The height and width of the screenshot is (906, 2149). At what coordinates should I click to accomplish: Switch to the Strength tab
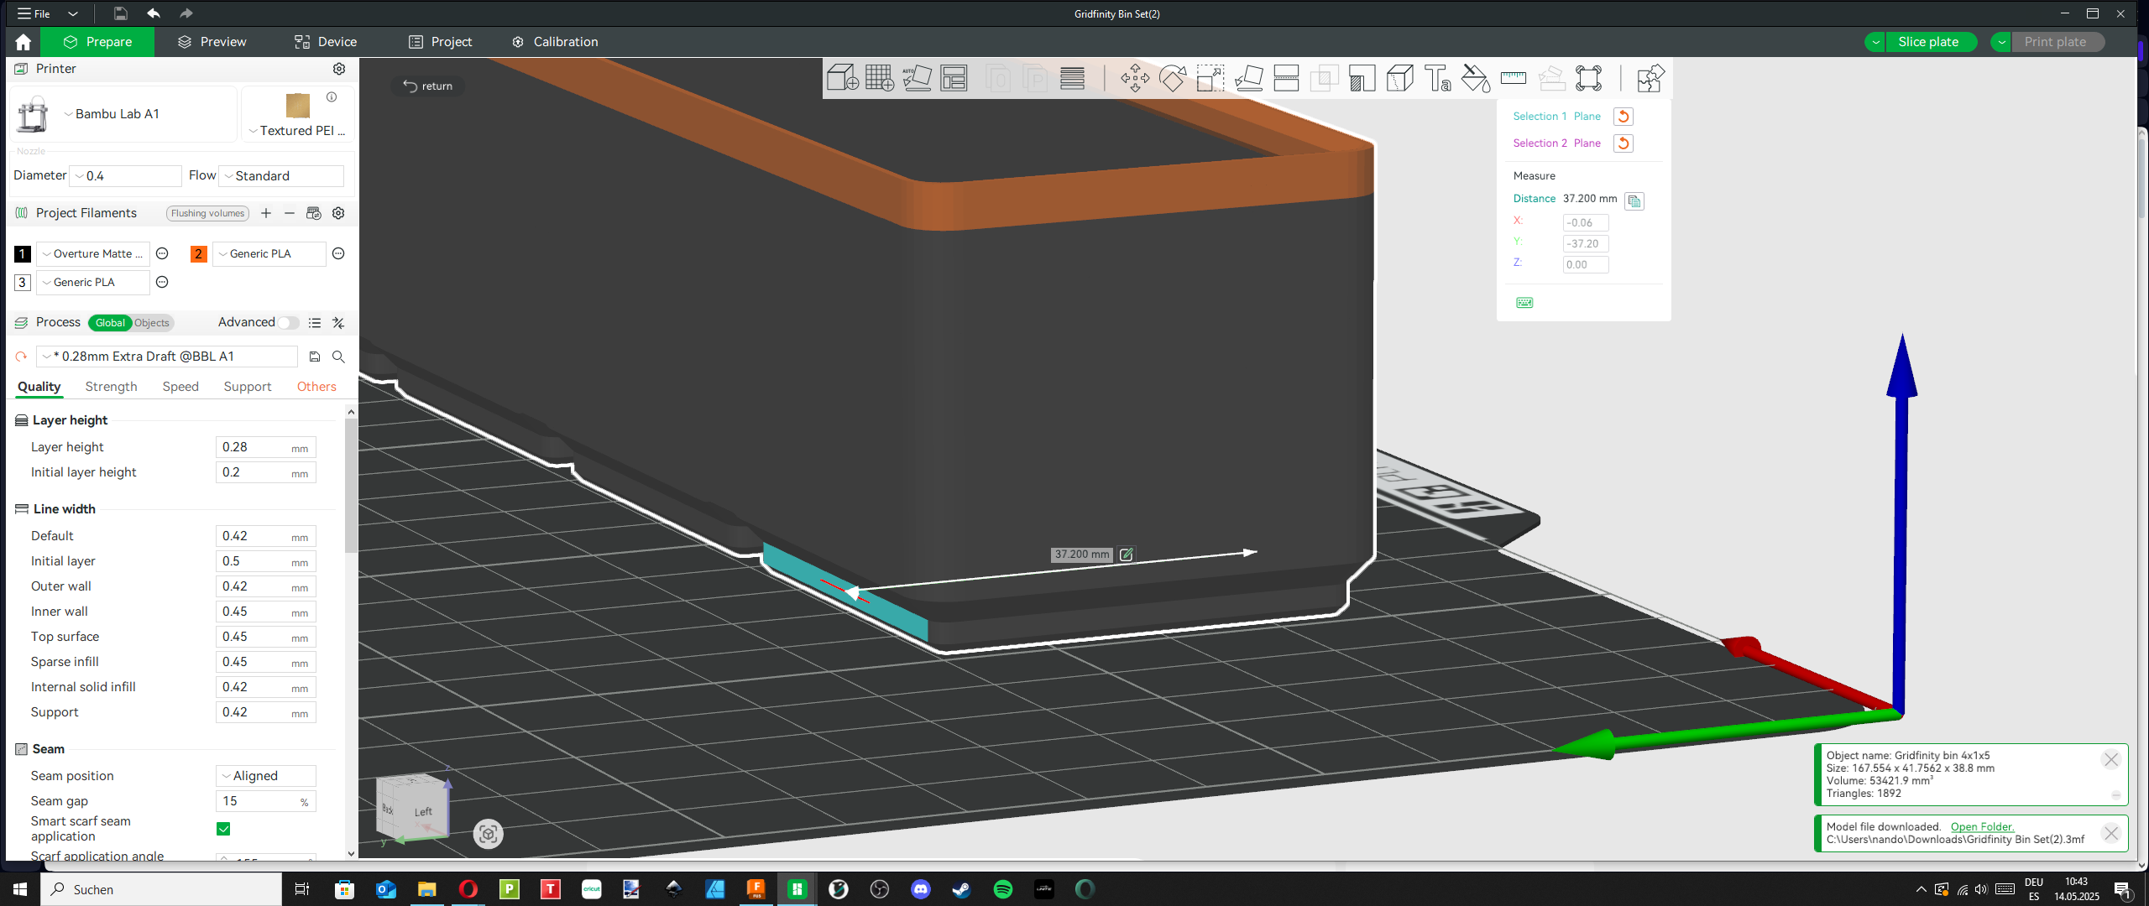(111, 387)
